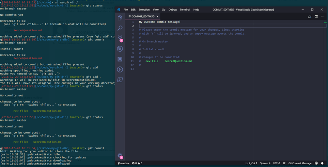Maximize the Visual Studio Code window
The height and width of the screenshot is (167, 328).
tap(312, 10)
